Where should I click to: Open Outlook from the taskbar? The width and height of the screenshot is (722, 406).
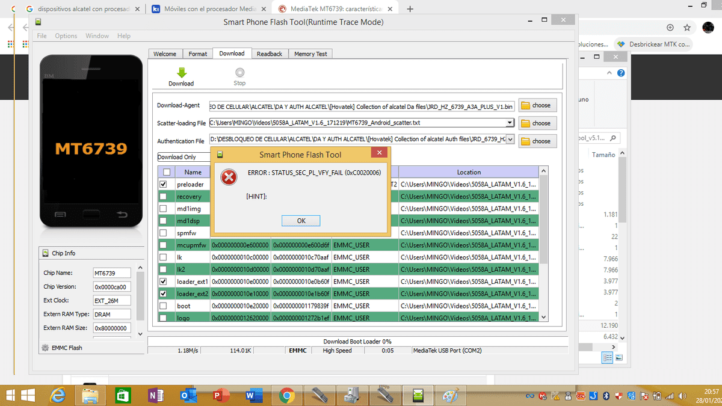tap(188, 396)
